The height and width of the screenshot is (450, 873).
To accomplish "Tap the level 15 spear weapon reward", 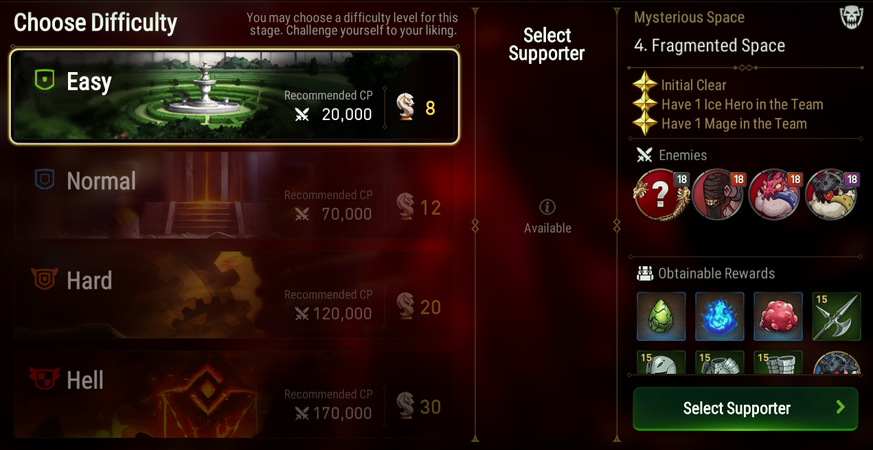I will pos(837,316).
